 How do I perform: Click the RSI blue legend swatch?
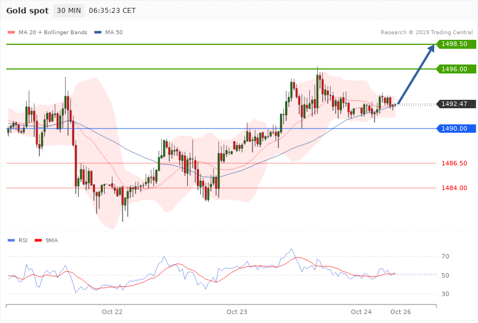tap(11, 241)
